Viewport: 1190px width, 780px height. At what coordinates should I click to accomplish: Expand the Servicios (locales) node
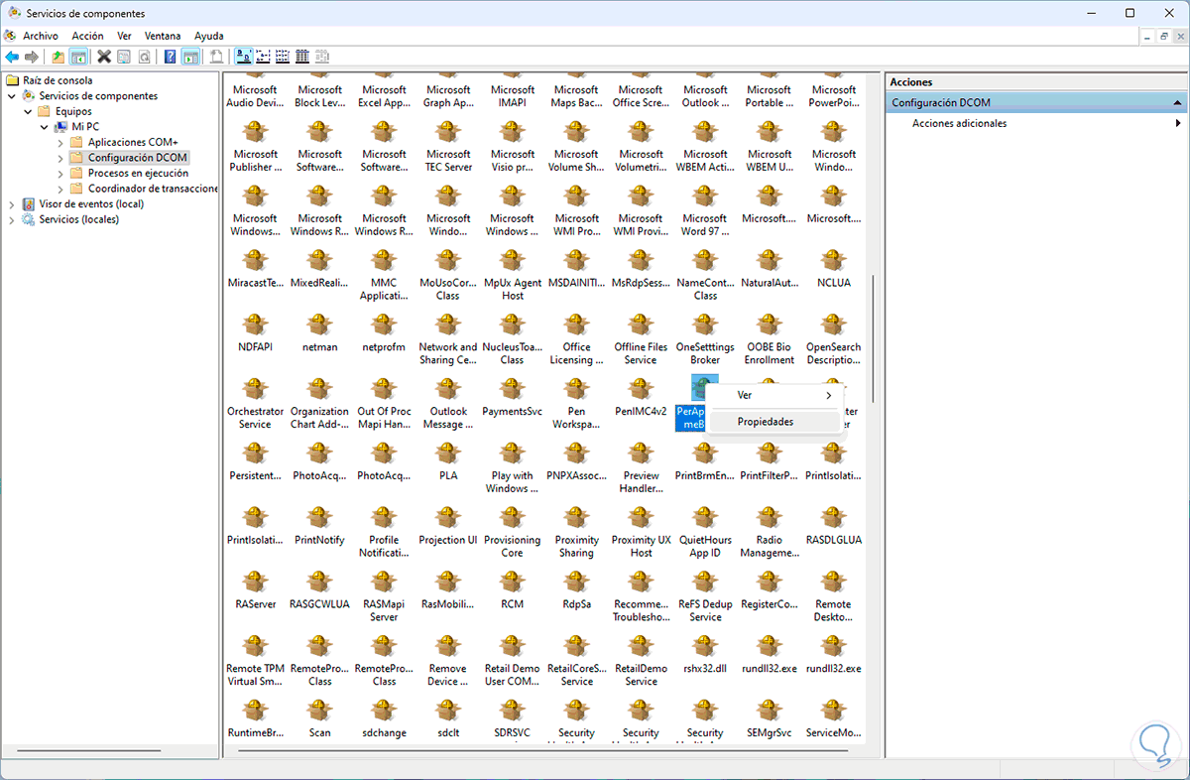coord(12,219)
